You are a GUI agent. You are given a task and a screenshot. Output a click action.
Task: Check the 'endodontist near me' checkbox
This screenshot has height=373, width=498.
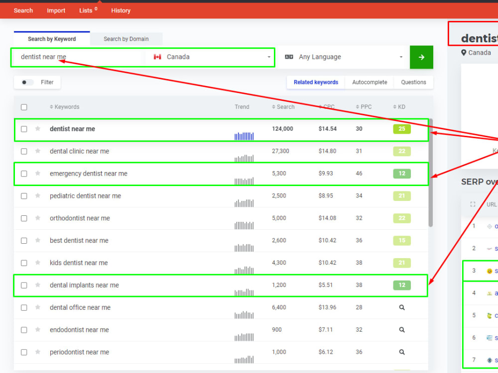coord(24,330)
